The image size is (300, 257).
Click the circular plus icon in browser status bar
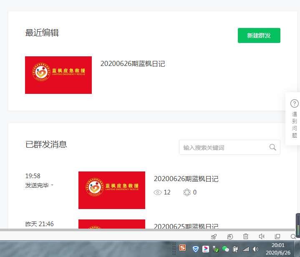point(230,237)
